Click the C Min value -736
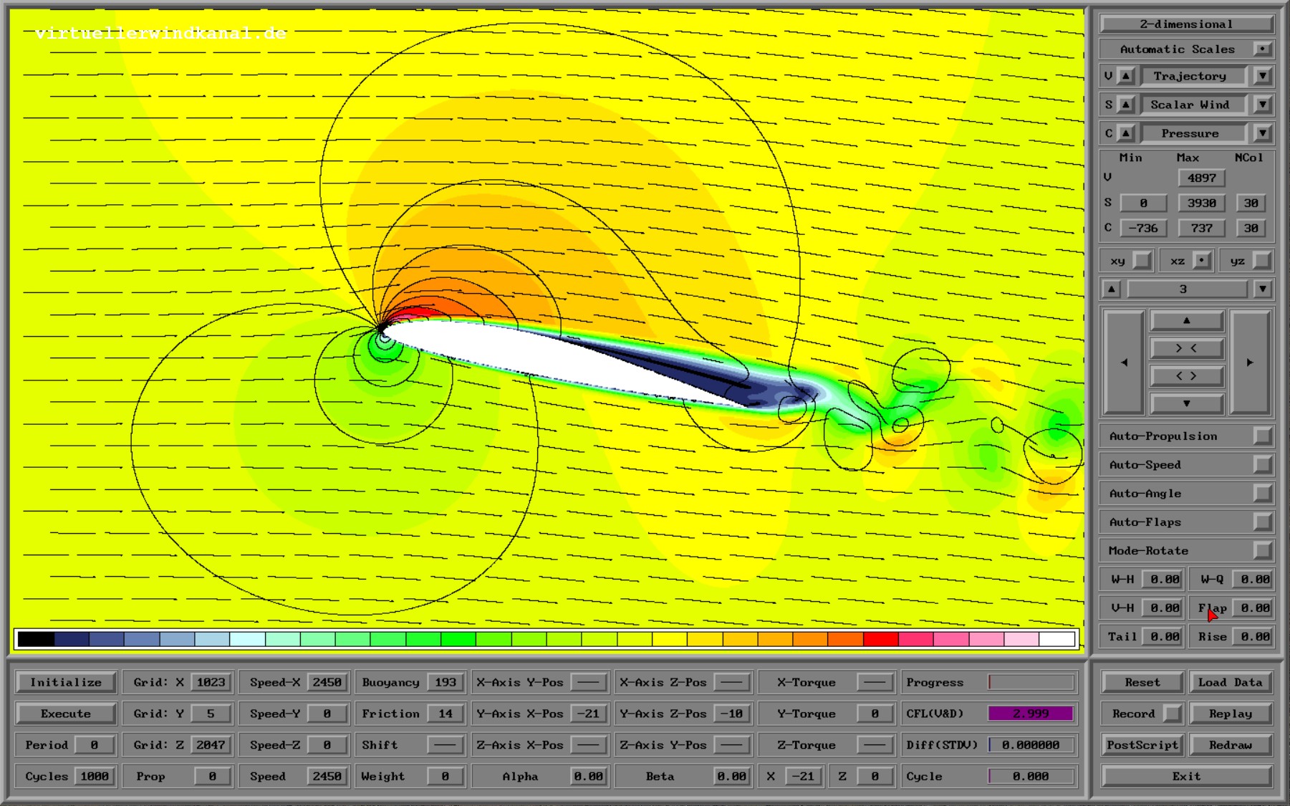The height and width of the screenshot is (806, 1290). [1143, 228]
